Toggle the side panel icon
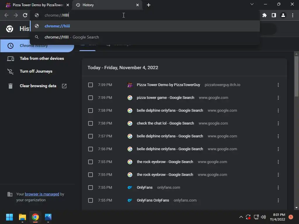 click(274, 15)
